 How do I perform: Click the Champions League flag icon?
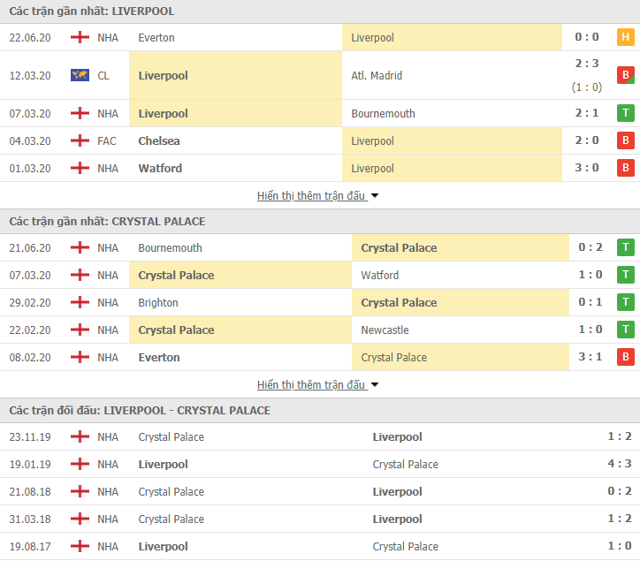(x=80, y=75)
